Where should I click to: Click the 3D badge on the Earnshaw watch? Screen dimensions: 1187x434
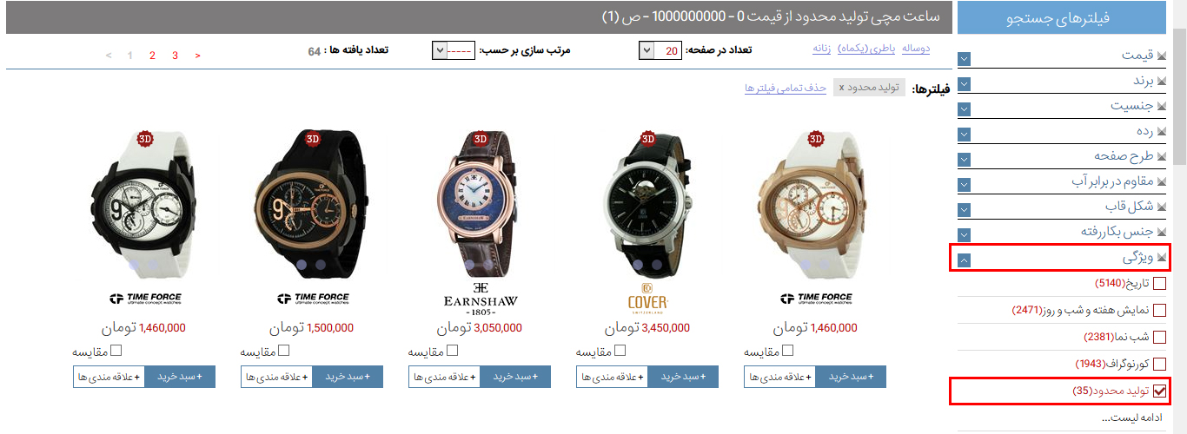[480, 139]
